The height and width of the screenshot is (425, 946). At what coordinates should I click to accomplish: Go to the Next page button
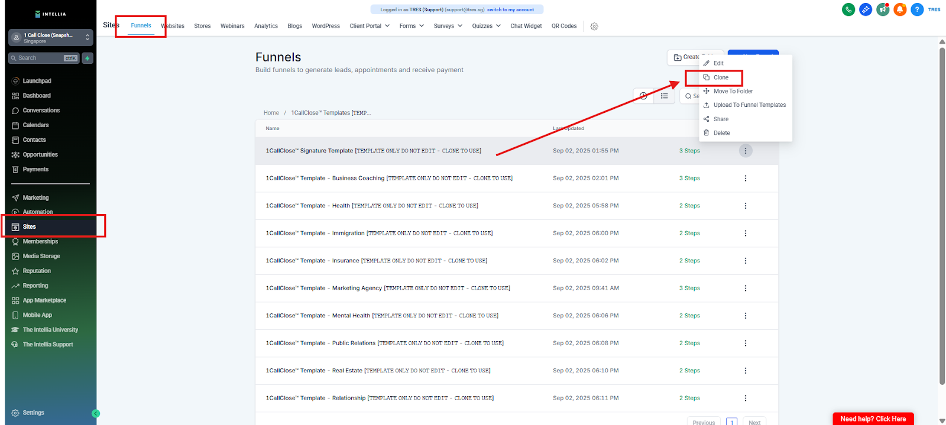pos(754,422)
